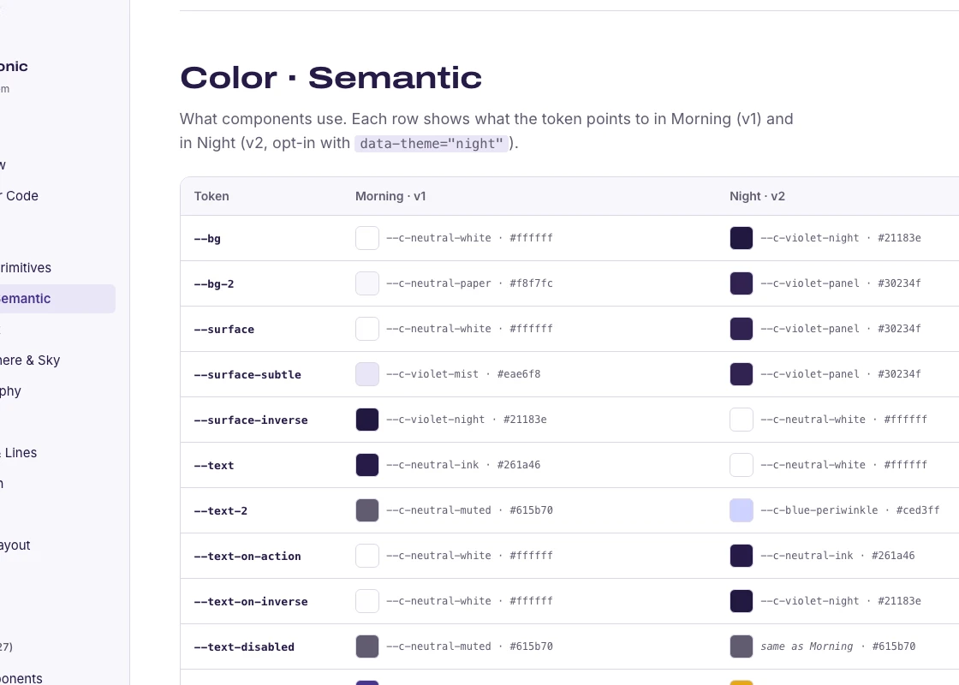Open the Code sidebar link
Screen dimensions: 959x685
(20, 196)
